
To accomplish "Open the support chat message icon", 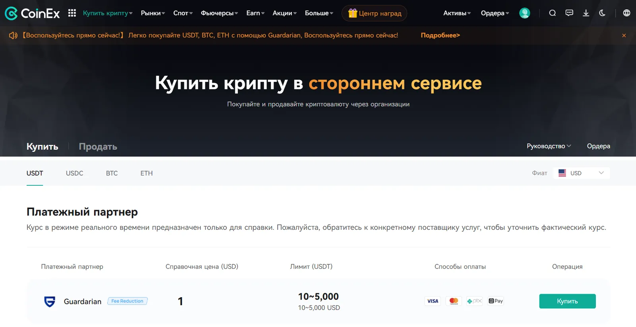I will click(569, 13).
